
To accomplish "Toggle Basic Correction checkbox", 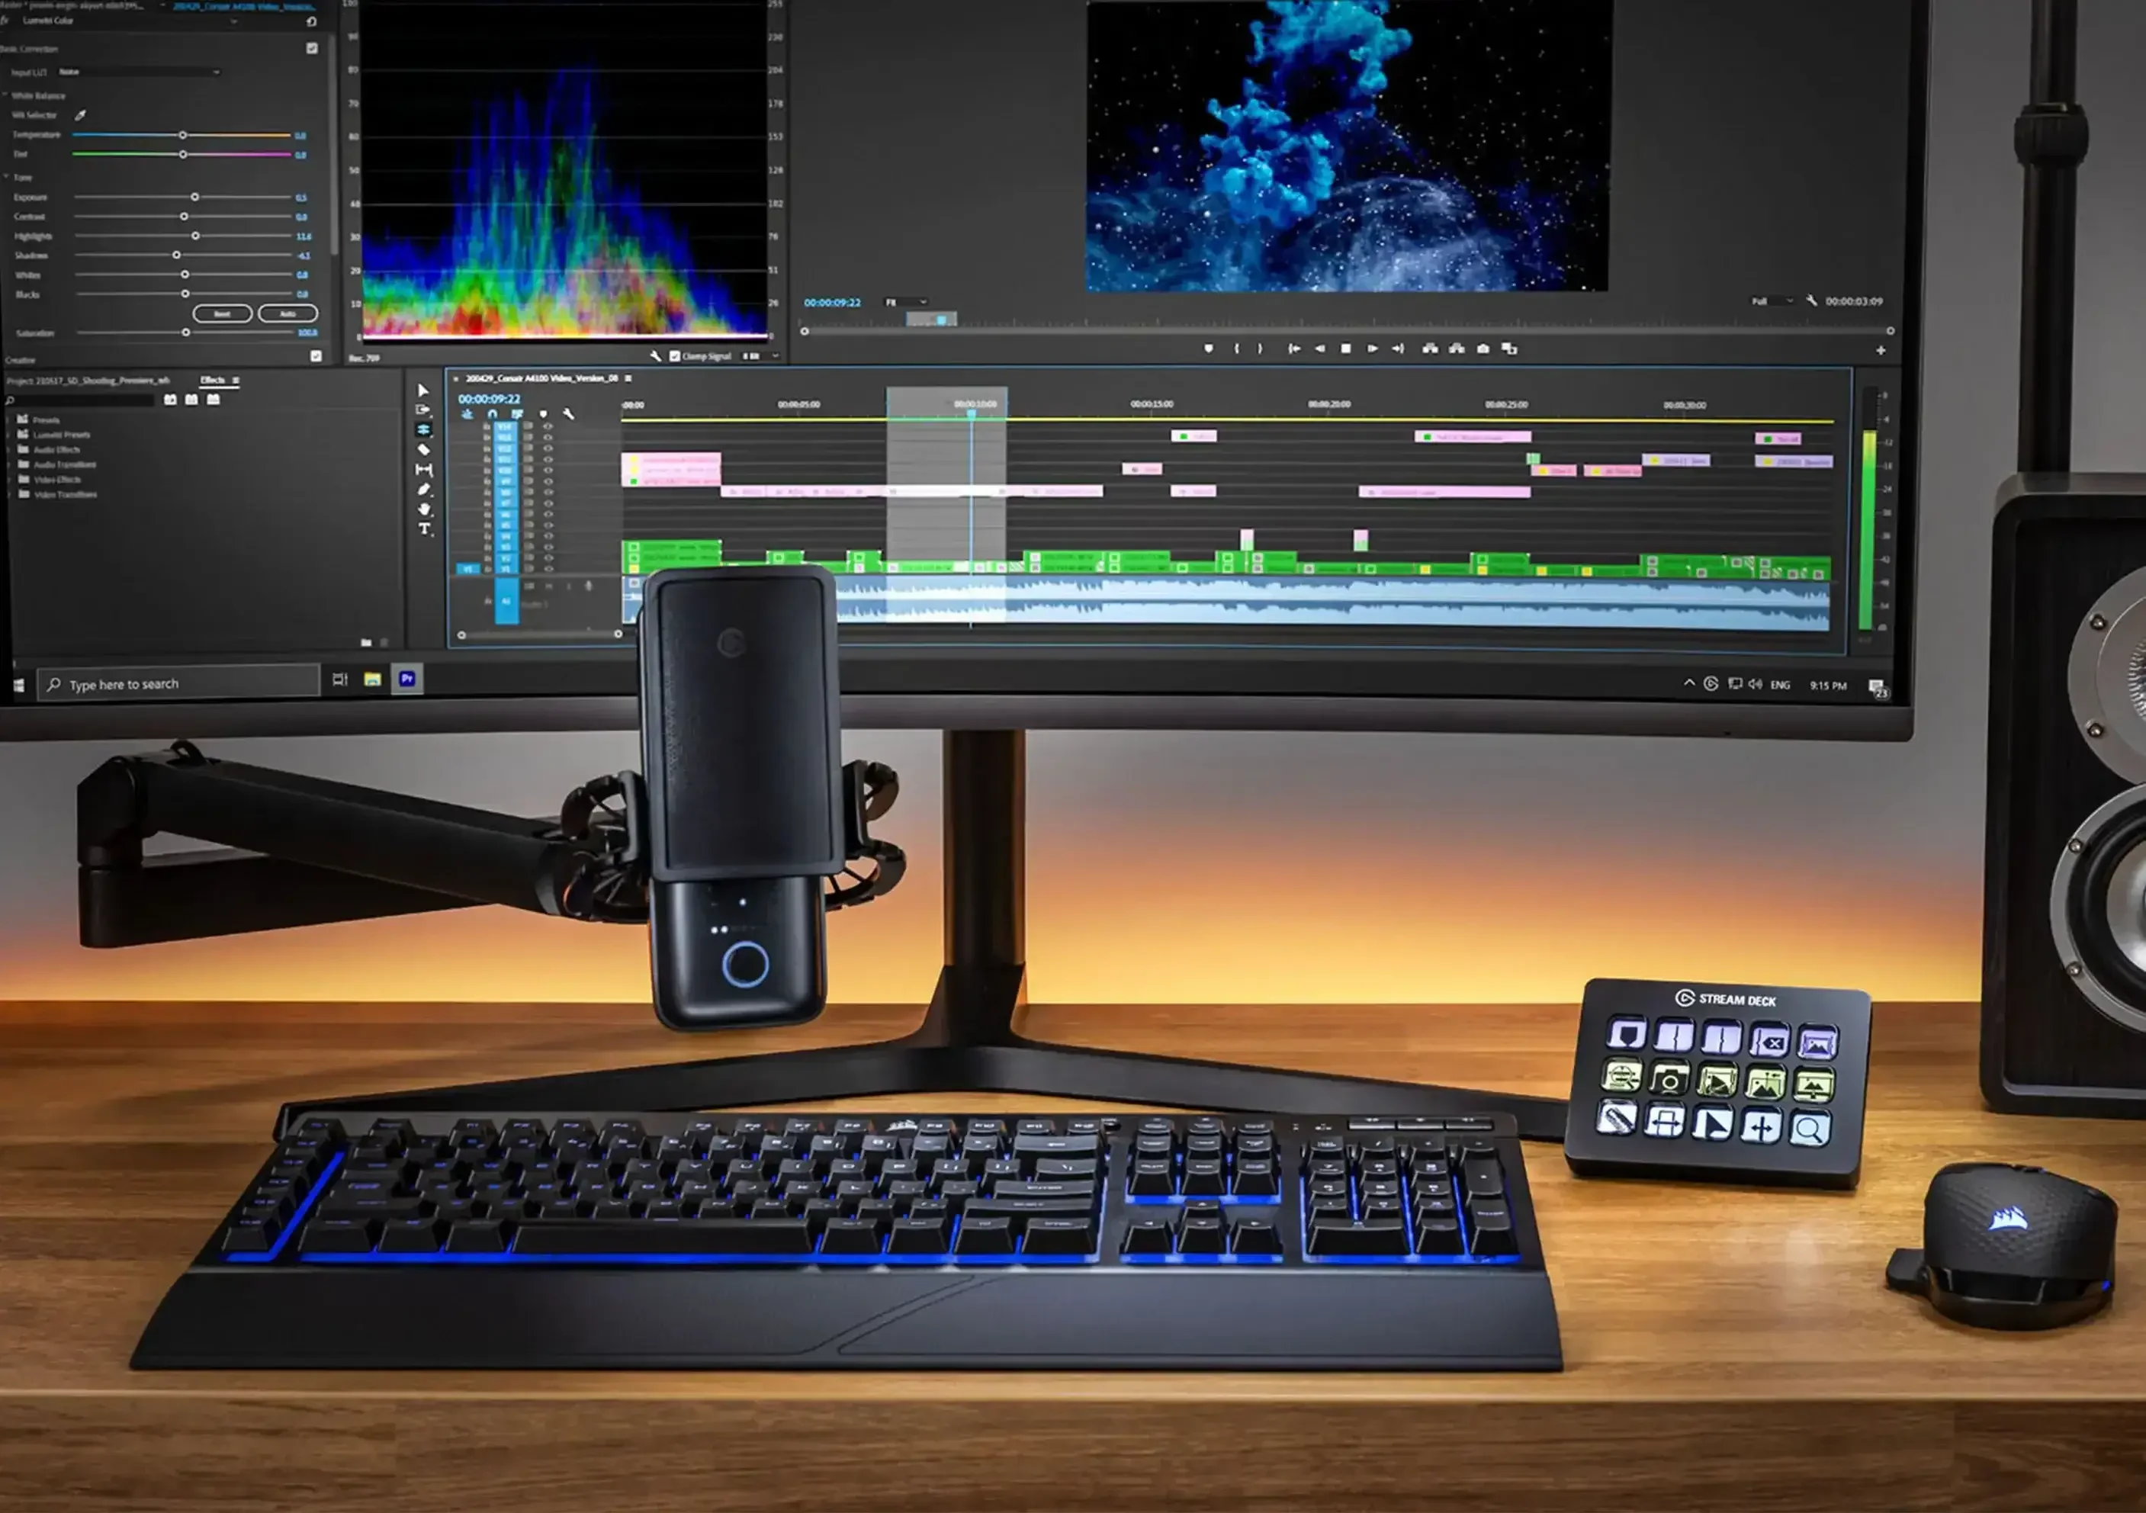I will [x=311, y=47].
